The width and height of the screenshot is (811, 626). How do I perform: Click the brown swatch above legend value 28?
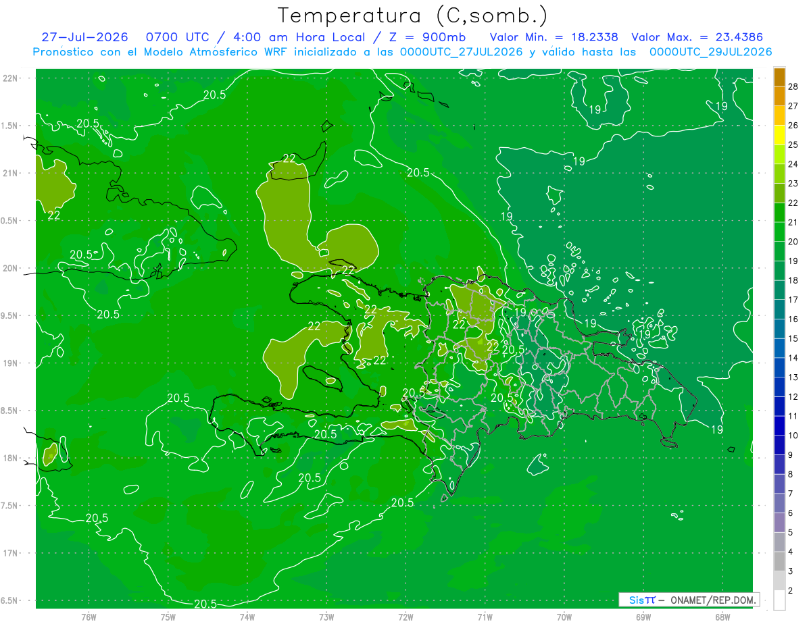[x=779, y=77]
